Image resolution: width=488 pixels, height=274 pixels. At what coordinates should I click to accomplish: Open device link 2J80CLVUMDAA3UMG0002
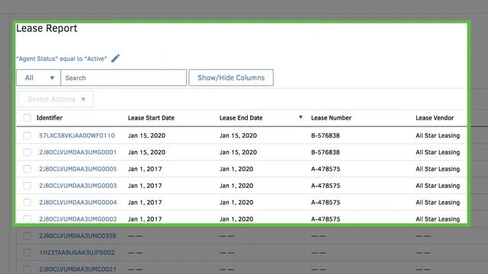(78, 219)
